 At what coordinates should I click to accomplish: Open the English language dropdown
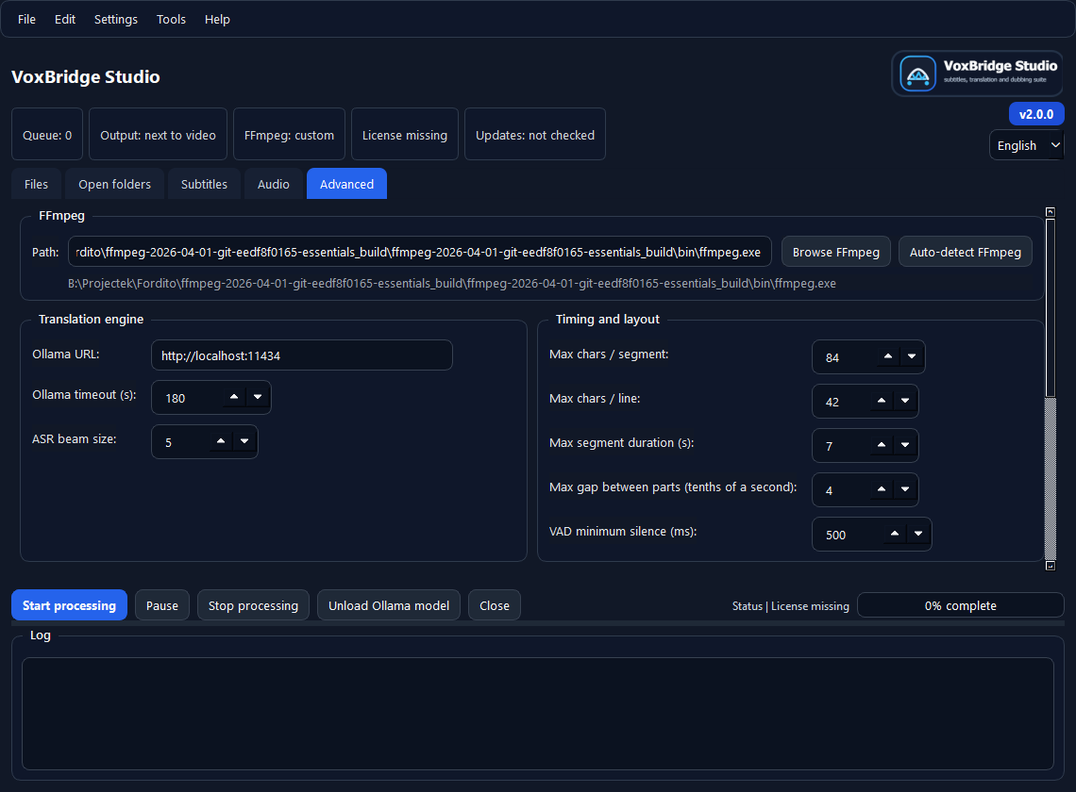click(x=1026, y=145)
